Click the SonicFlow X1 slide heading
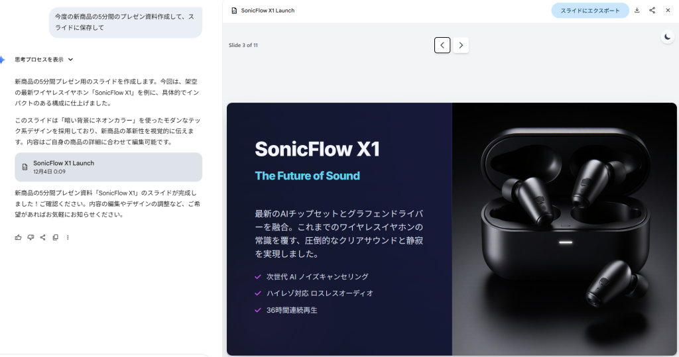The height and width of the screenshot is (357, 679). tap(317, 149)
